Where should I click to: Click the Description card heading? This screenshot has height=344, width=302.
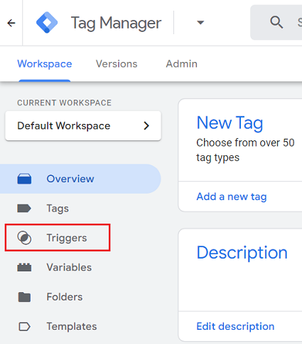click(242, 253)
